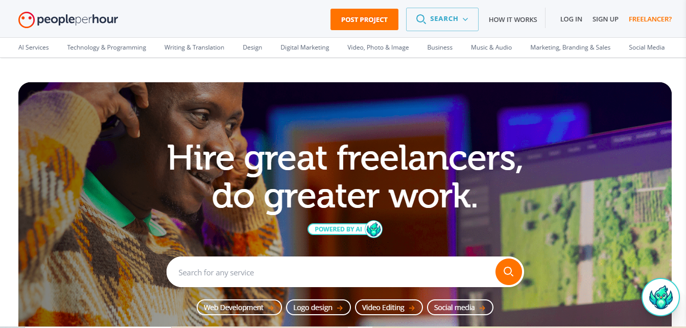Select the Video Editing suggestion chip
Image resolution: width=686 pixels, height=328 pixels.
pos(389,308)
